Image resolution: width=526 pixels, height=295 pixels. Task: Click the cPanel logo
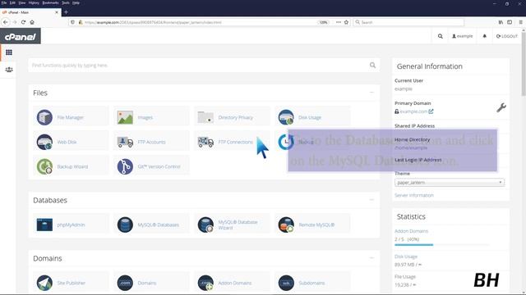tap(20, 36)
